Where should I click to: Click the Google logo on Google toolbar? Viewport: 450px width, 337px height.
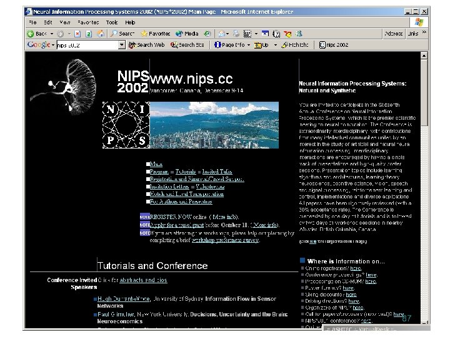tap(39, 45)
